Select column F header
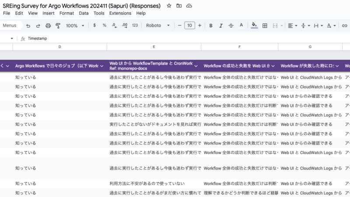This screenshot has height=197, width=350. (239, 47)
